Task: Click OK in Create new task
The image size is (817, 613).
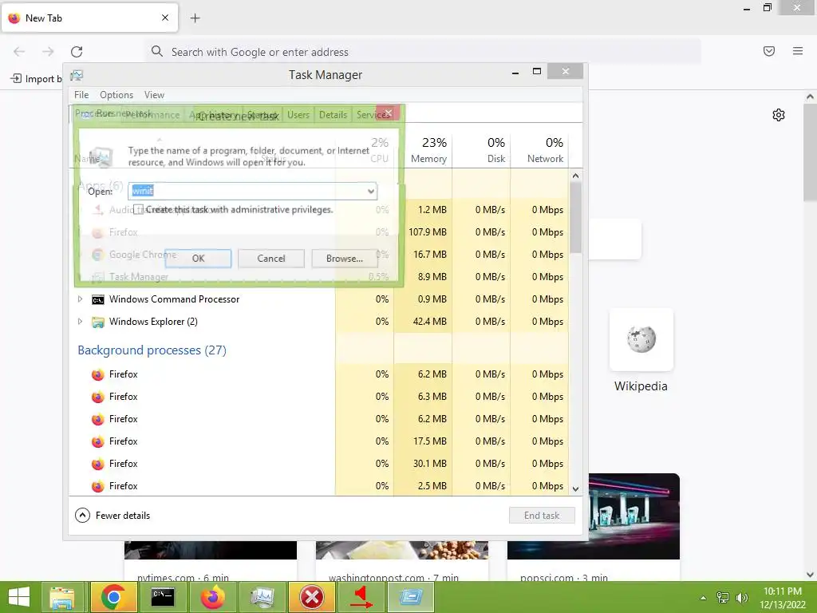Action: pos(198,259)
